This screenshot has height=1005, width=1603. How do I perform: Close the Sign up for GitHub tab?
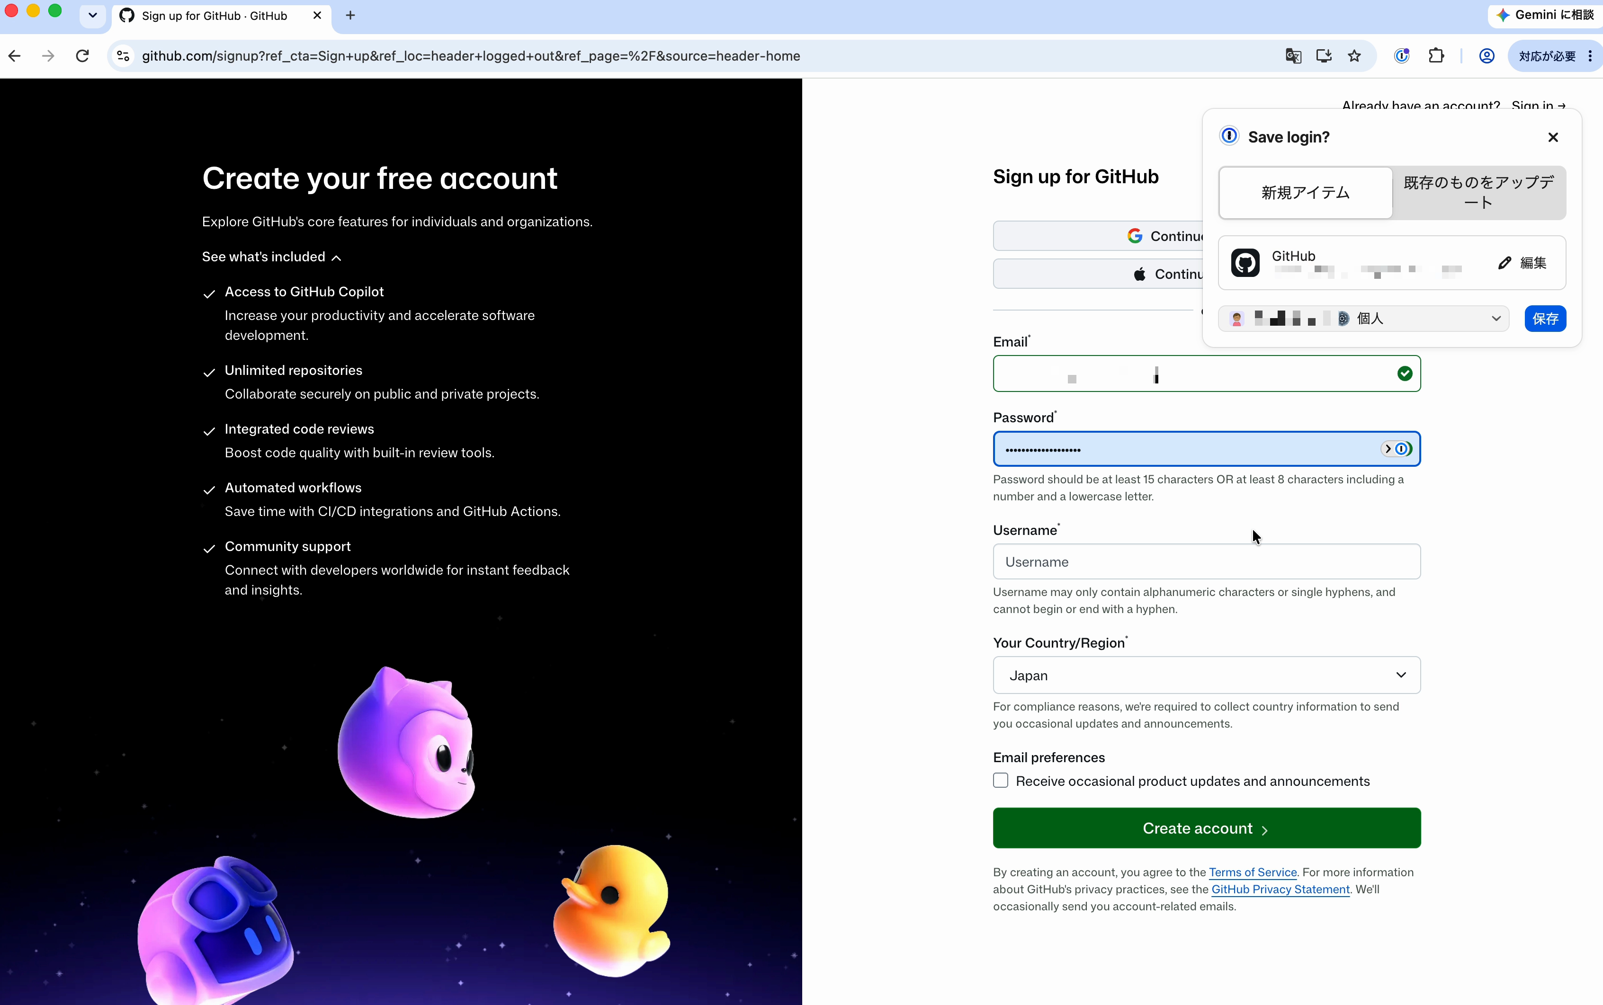pos(317,15)
